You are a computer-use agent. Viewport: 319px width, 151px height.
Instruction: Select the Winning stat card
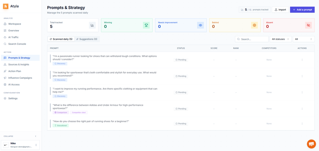[127, 25]
